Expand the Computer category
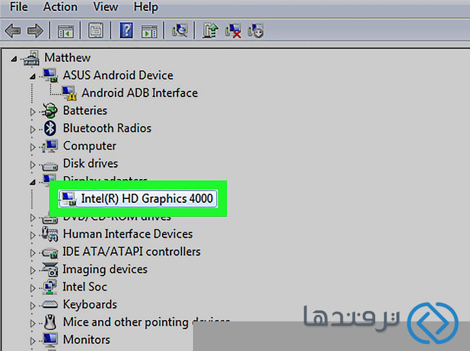The width and height of the screenshot is (470, 351). tap(33, 147)
